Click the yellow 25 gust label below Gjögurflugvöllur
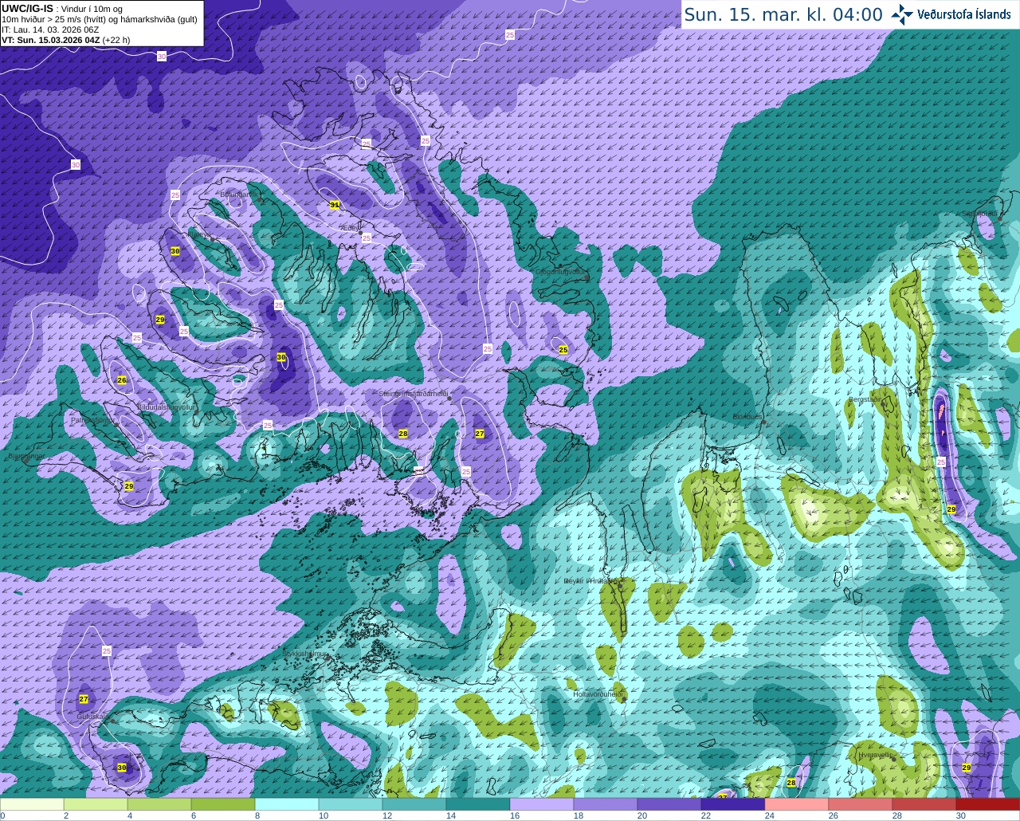 [x=563, y=350]
